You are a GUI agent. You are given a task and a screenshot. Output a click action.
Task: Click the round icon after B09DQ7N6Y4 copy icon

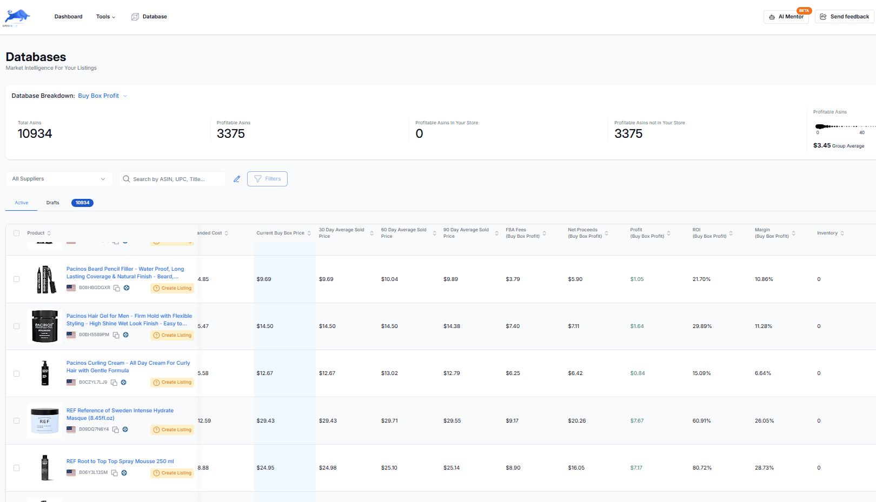(125, 430)
